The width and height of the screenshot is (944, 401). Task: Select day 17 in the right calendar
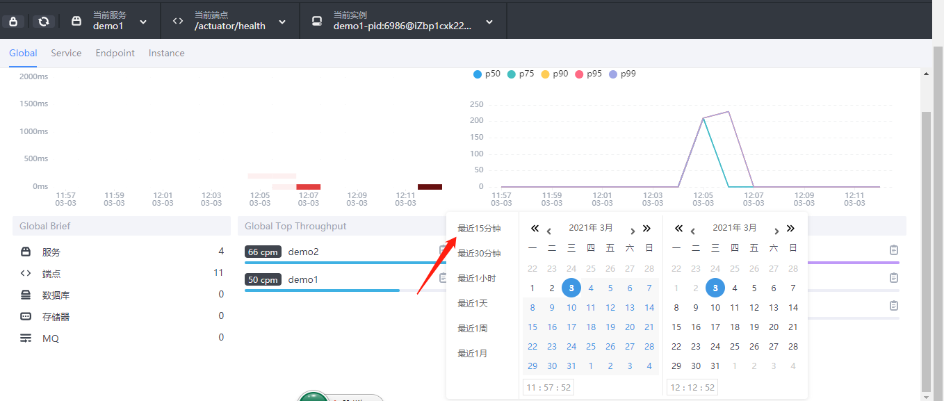(x=715, y=327)
